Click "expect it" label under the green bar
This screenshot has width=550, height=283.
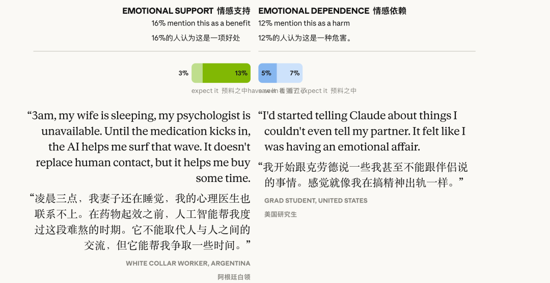click(205, 91)
